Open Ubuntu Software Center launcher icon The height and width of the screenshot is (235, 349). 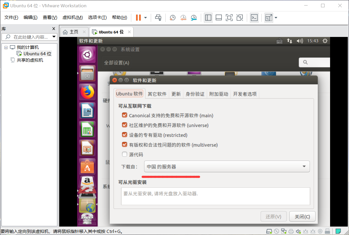pos(87,167)
